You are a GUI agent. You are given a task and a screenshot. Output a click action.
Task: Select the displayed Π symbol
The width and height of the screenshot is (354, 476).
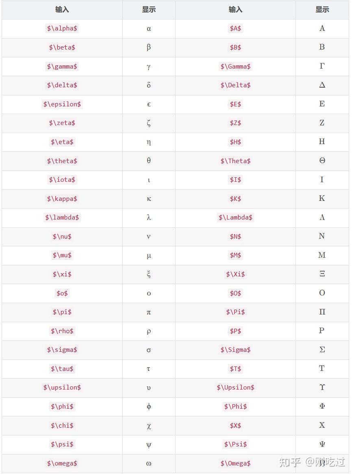322,312
